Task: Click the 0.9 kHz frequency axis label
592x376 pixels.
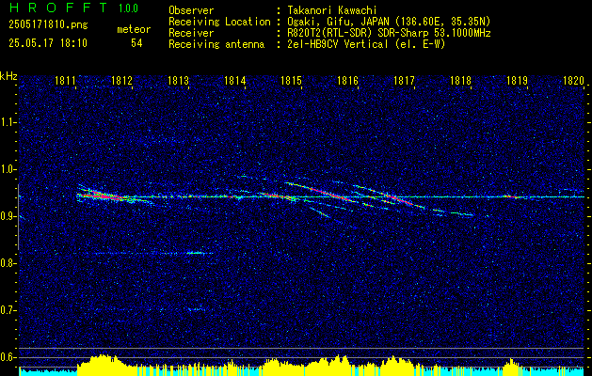Action: [x=7, y=216]
